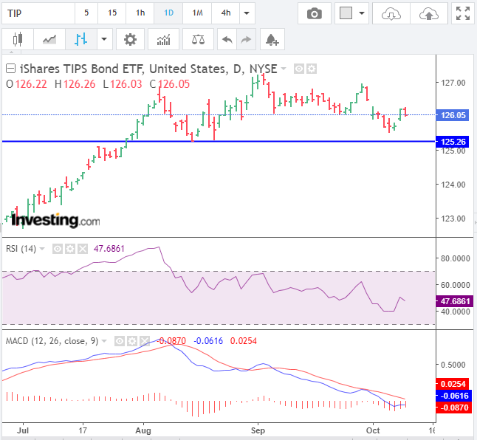Click the 0.0254 red scale label
Screen dimensions: 477x440
(453, 384)
